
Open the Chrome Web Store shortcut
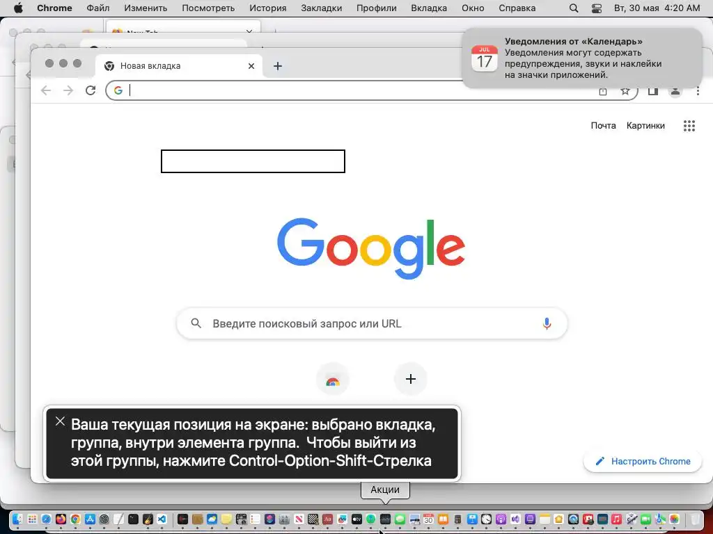coord(333,380)
